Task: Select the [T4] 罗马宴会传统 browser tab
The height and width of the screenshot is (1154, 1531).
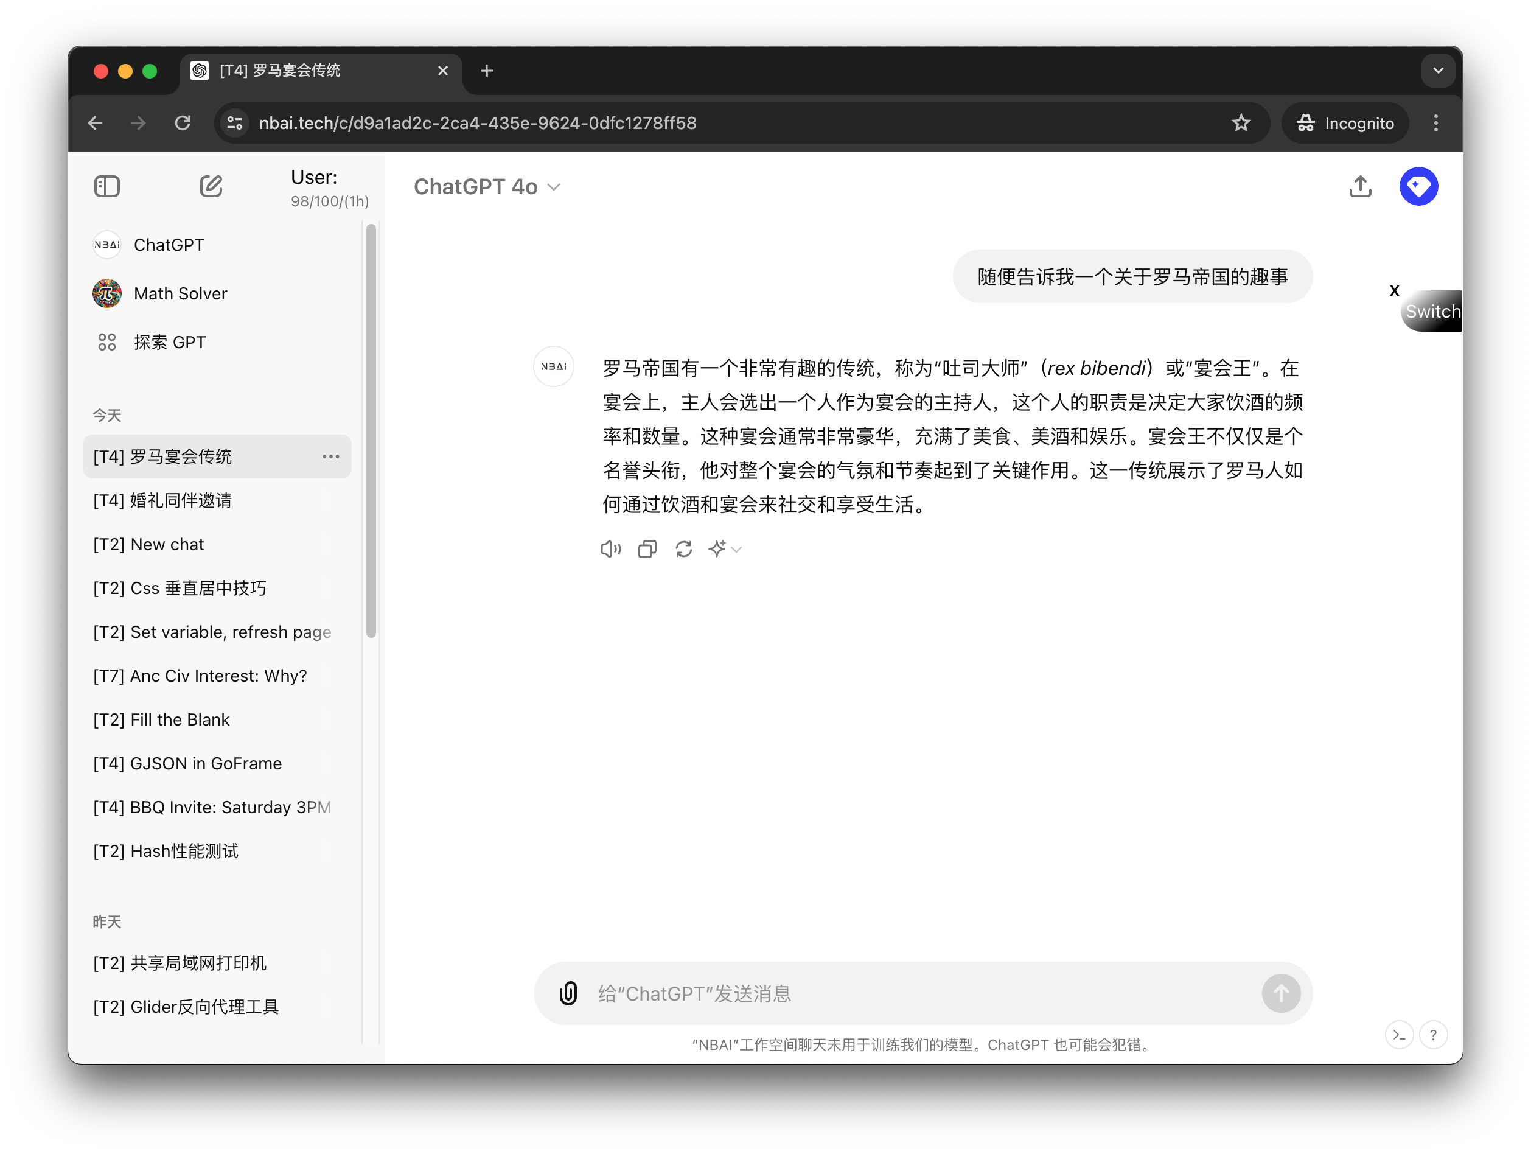Action: (x=321, y=71)
